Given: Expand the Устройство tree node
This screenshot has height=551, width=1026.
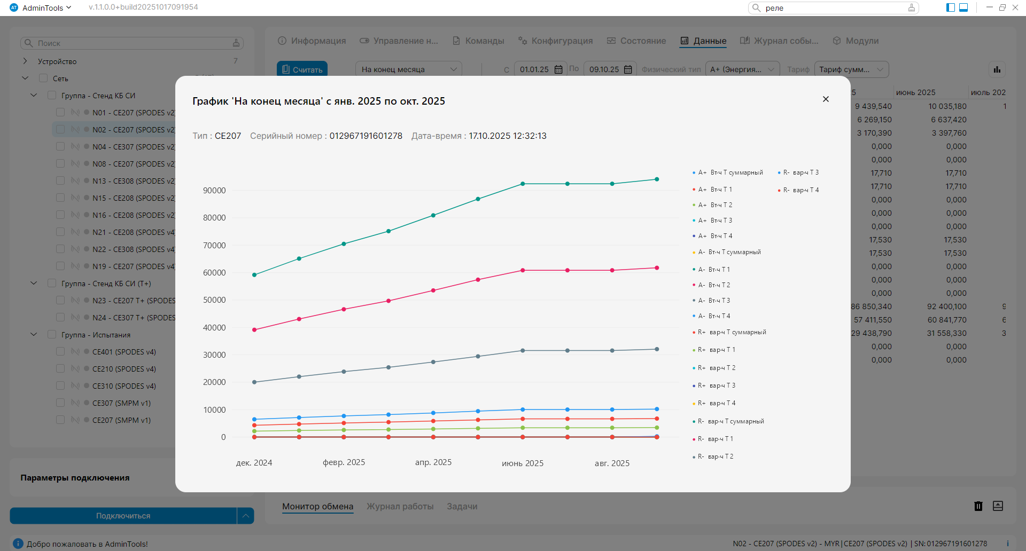Looking at the screenshot, I should [x=25, y=61].
